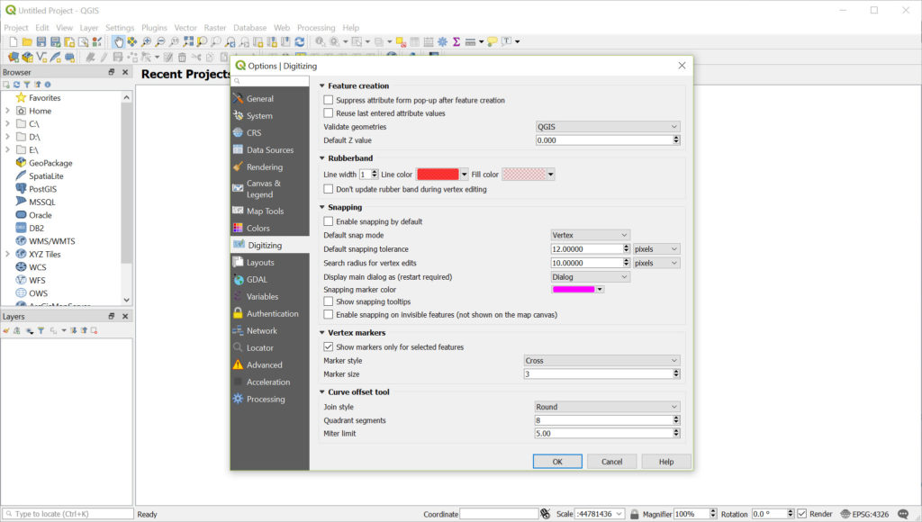
Task: Click the Open Project folder icon
Action: pos(27,41)
